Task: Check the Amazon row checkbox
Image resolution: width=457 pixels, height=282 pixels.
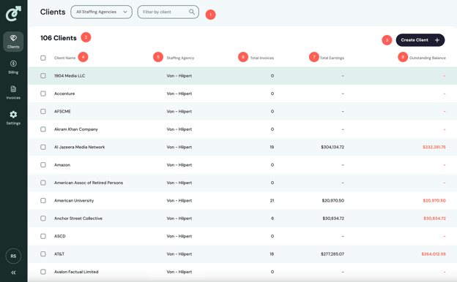Action: tap(43, 165)
